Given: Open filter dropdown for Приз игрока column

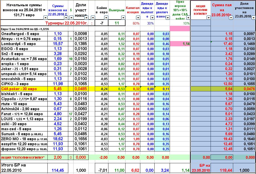Looking at the screenshot, I should click(188, 18).
